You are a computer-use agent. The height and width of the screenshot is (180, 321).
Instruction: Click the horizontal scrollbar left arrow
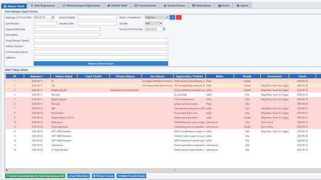pos(7,170)
